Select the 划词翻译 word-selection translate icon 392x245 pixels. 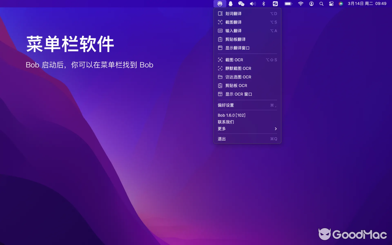(x=220, y=13)
